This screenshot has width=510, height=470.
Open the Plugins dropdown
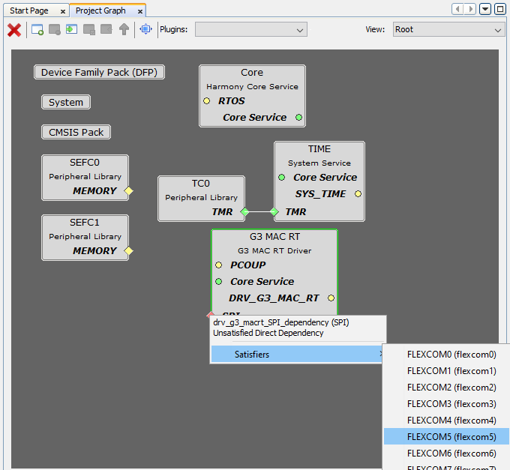(x=250, y=29)
